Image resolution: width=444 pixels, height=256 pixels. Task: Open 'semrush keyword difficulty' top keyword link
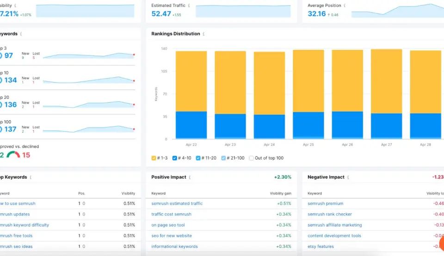(25, 225)
